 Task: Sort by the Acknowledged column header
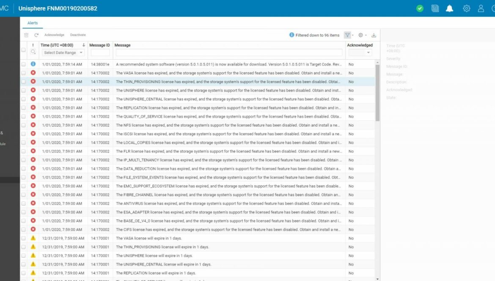pos(360,45)
